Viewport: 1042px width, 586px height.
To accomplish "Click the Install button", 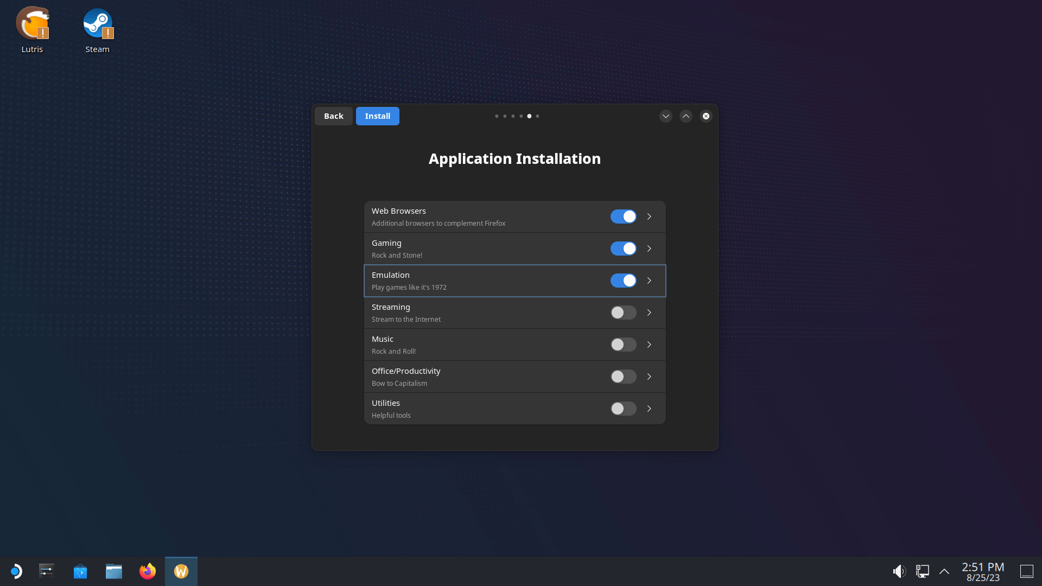I will click(377, 115).
